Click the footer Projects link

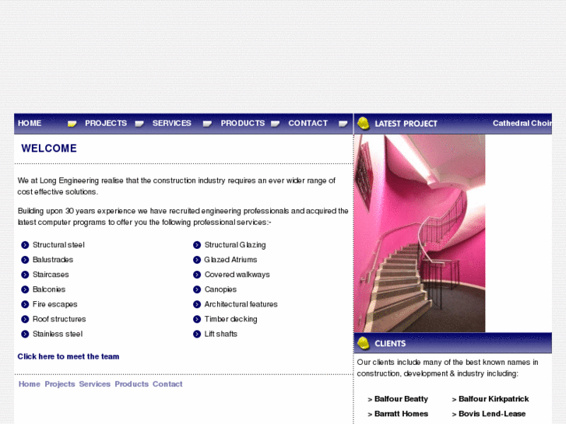click(x=60, y=384)
